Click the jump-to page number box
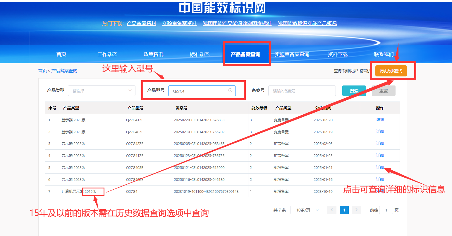 click(x=386, y=210)
